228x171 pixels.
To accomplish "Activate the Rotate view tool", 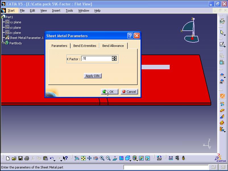I will click(x=96, y=158).
